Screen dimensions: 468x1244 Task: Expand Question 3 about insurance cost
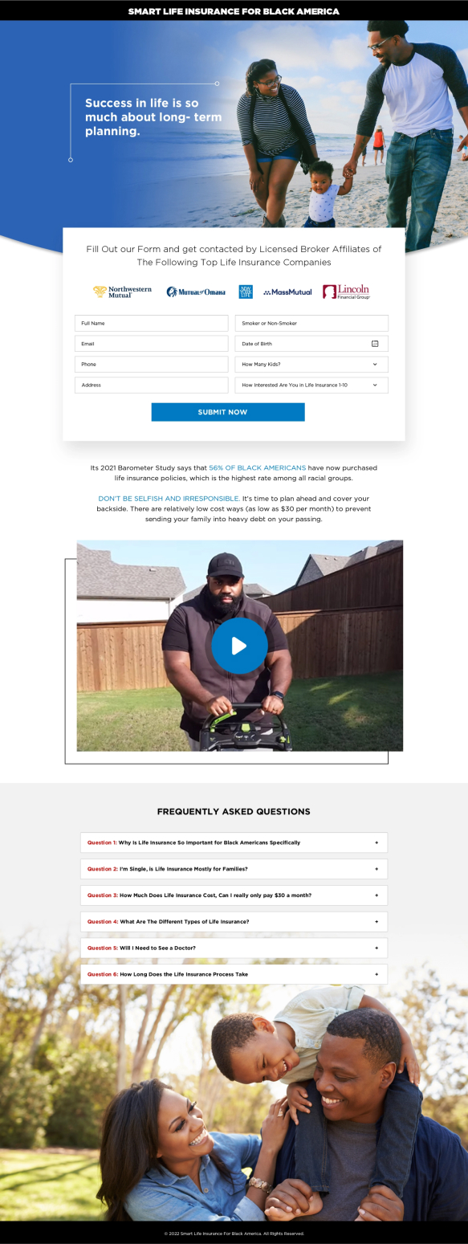click(x=234, y=895)
